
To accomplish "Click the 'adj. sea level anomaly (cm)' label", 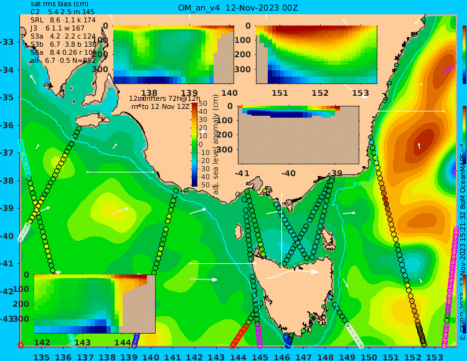I will [216, 144].
